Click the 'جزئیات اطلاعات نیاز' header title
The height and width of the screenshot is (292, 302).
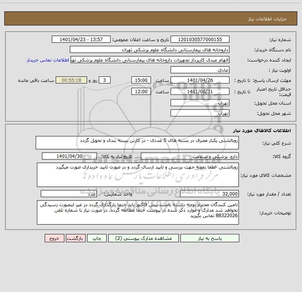[x=267, y=19]
